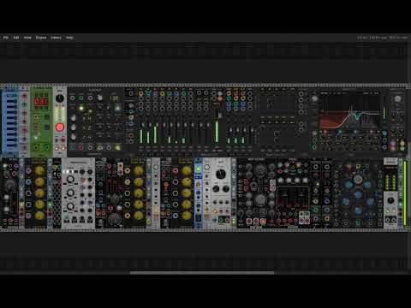The image size is (411, 308).
Task: Click the engine status text at top right
Action: coord(383,38)
